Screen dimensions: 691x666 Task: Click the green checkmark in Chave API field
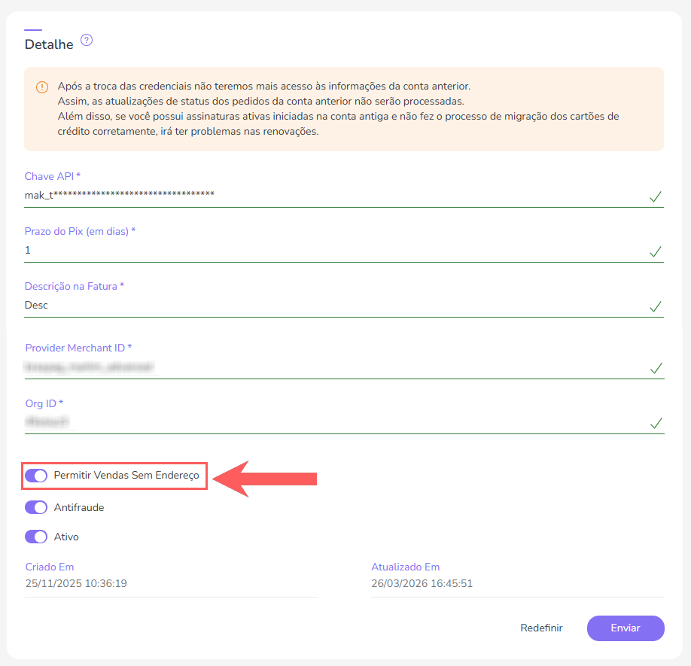pos(656,197)
